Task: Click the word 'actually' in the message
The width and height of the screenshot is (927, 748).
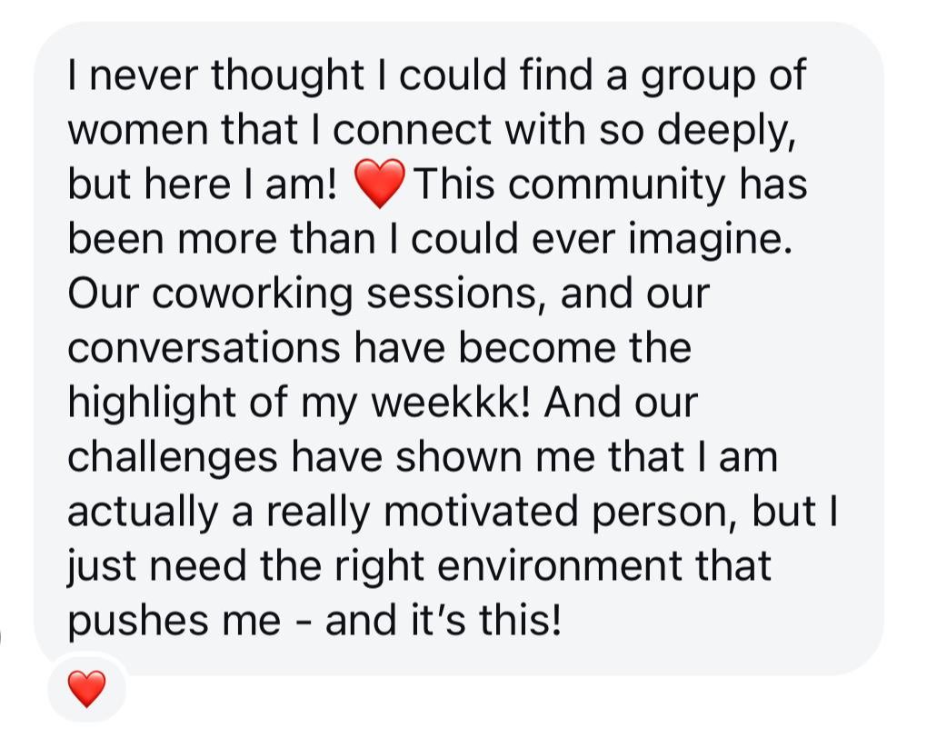Action: 143,514
